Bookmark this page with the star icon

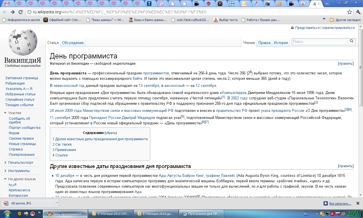(349, 12)
